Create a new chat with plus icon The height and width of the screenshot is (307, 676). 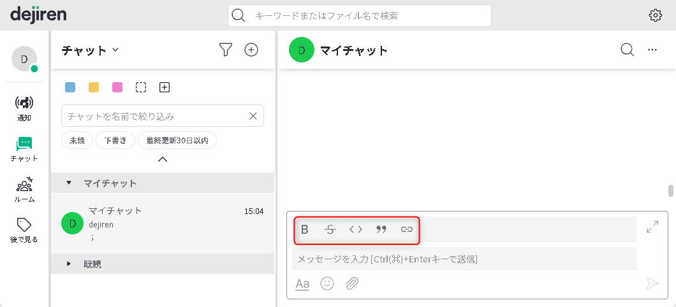(x=251, y=50)
